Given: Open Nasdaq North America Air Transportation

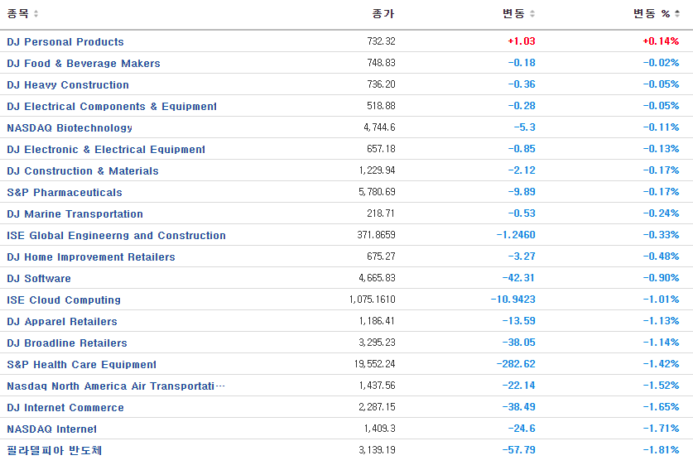Looking at the screenshot, I should click(x=116, y=386).
